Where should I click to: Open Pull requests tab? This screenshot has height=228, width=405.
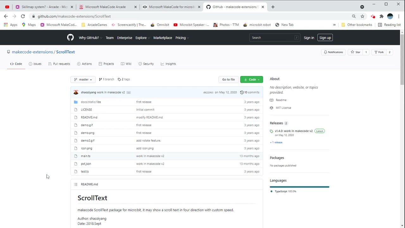(x=59, y=64)
